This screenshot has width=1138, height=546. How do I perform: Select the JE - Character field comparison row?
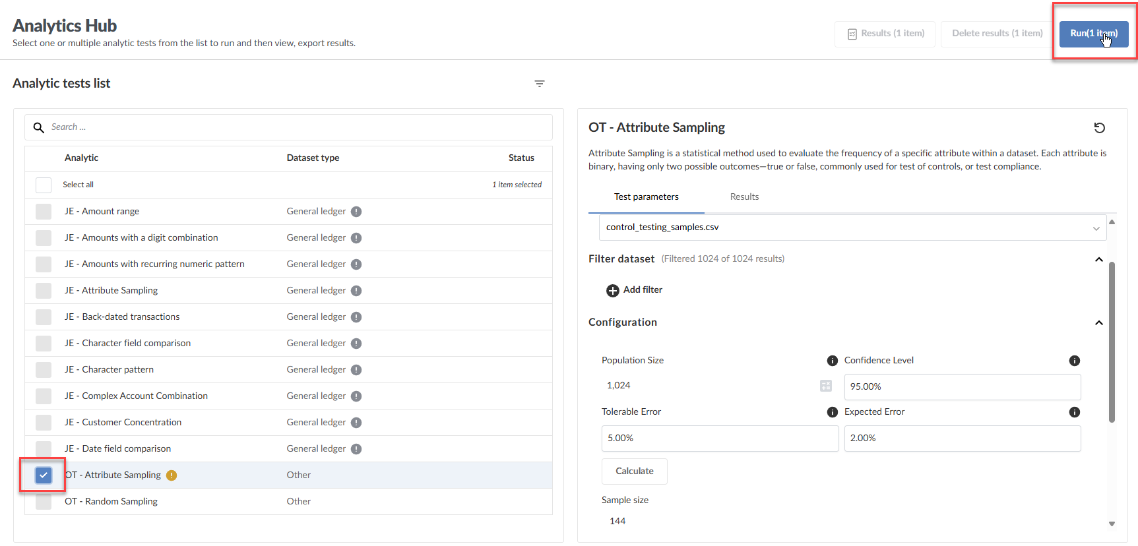point(288,344)
